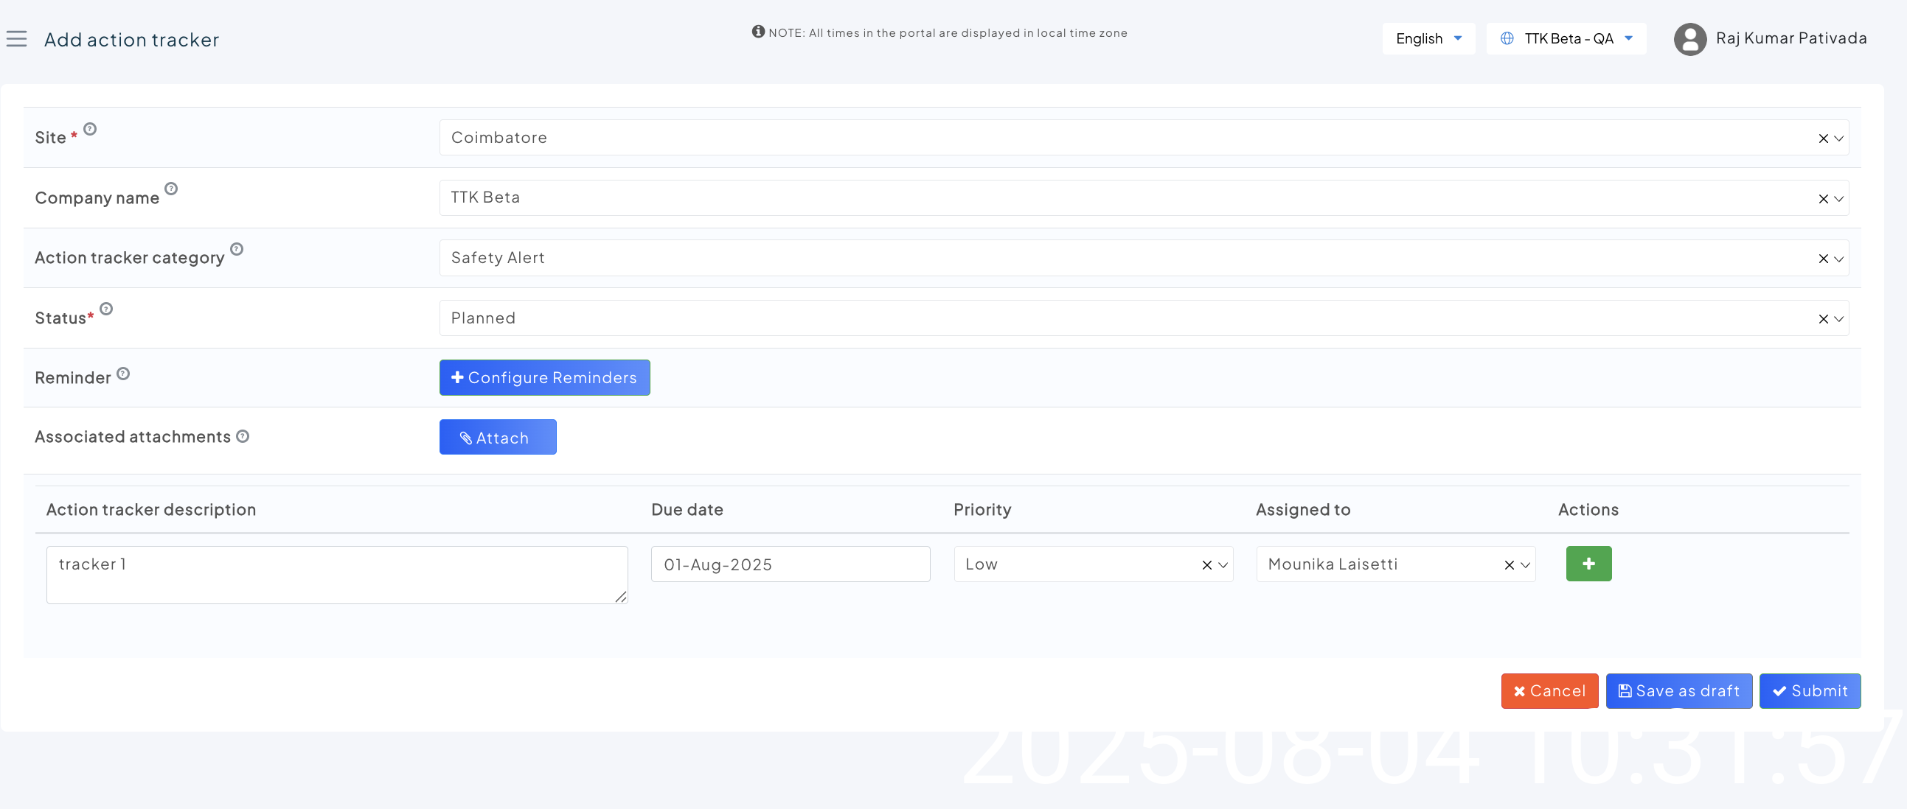Click the Attach button
1907x809 pixels.
[x=498, y=438]
